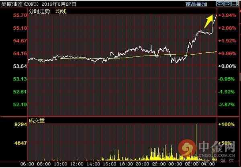Click percent label -0.95%
241x168 pixels.
(x=227, y=79)
